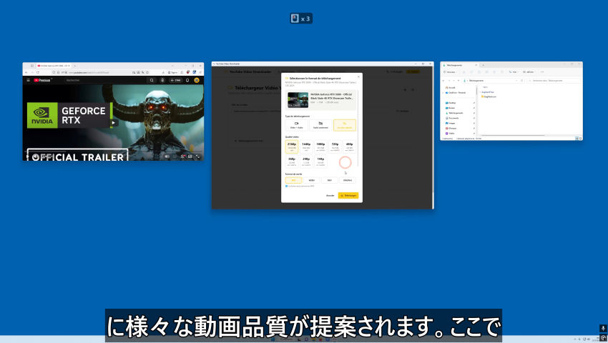Screen dimensions: 608x343
Task: Open the File Explorer ellipsis menu
Action: [543, 71]
